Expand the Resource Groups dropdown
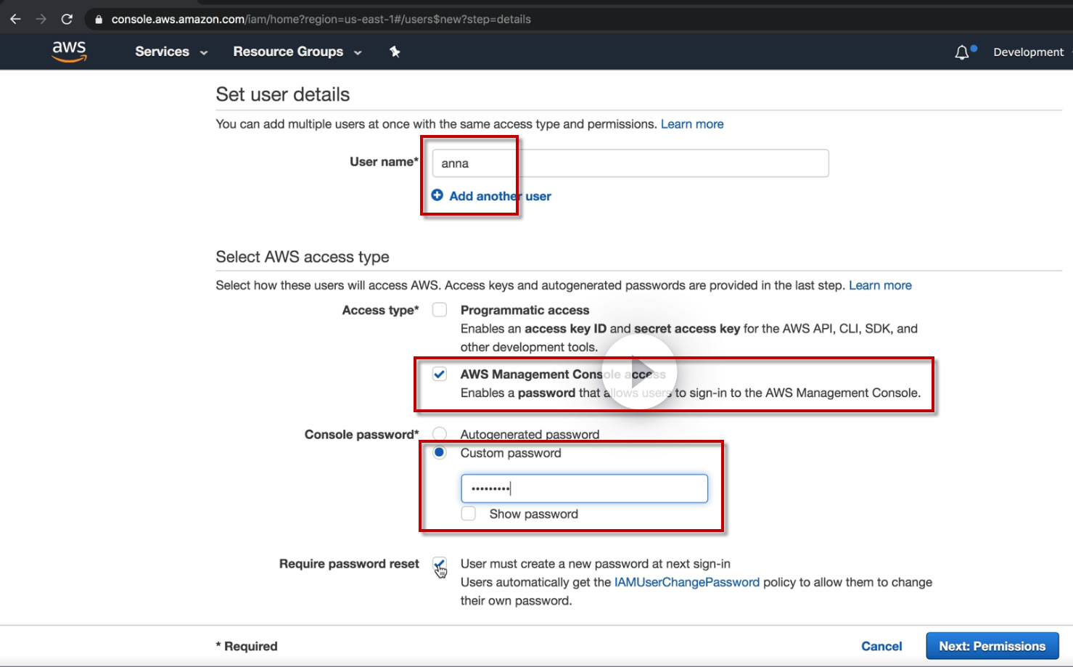The height and width of the screenshot is (667, 1073). click(x=297, y=52)
